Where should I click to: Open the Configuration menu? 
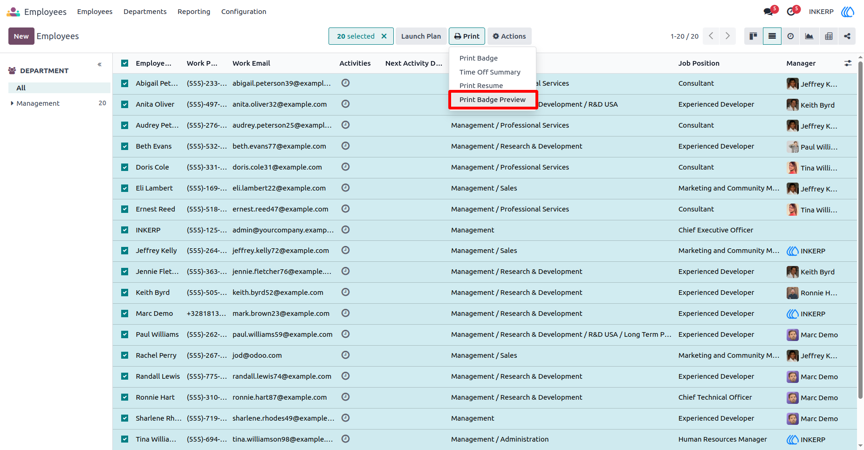(x=244, y=12)
